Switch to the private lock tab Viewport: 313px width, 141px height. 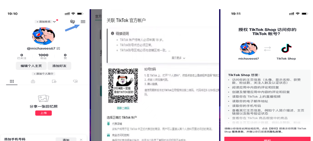point(33,81)
